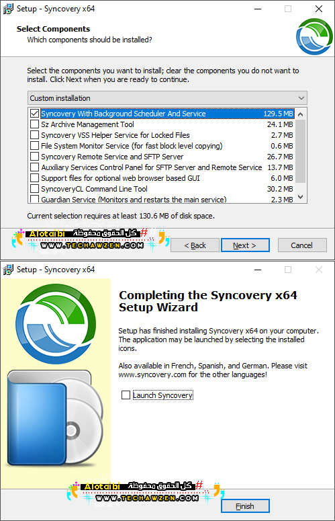Click the disk space requirement text 130.6 MB

(x=121, y=216)
